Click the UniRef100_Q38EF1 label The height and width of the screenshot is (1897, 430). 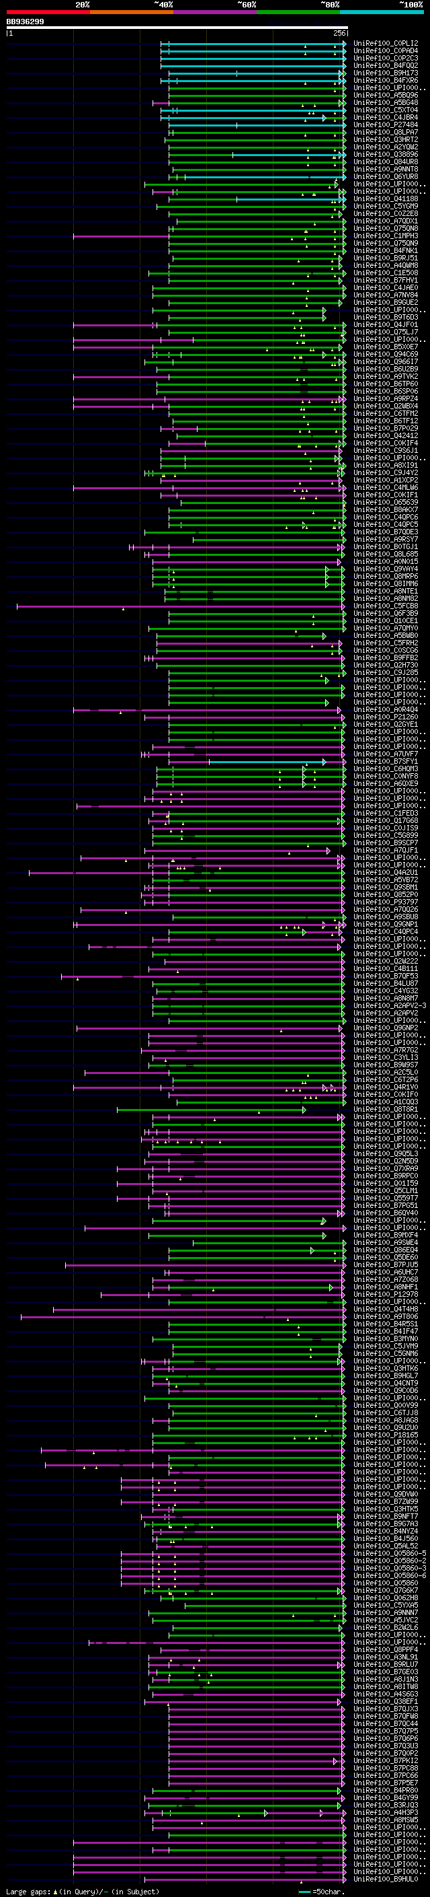click(x=386, y=1702)
